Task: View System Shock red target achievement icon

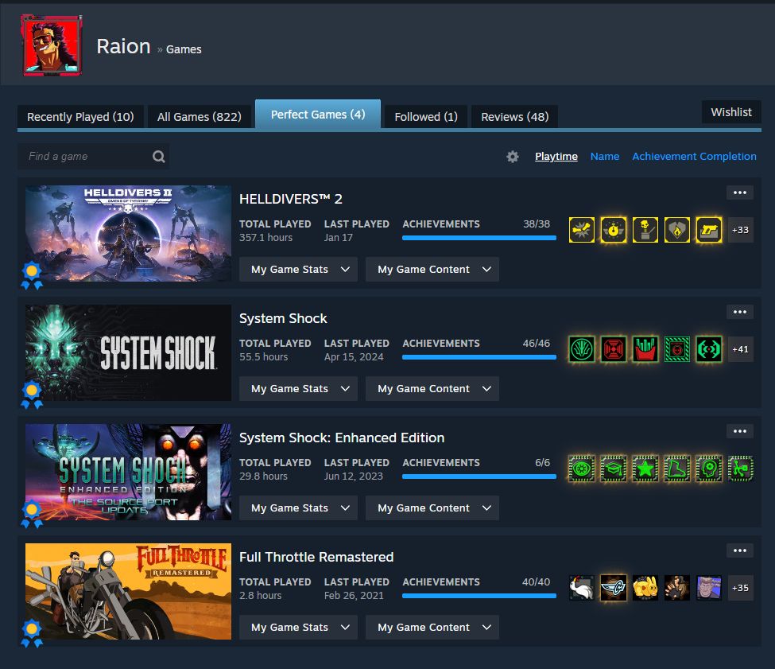Action: click(614, 349)
